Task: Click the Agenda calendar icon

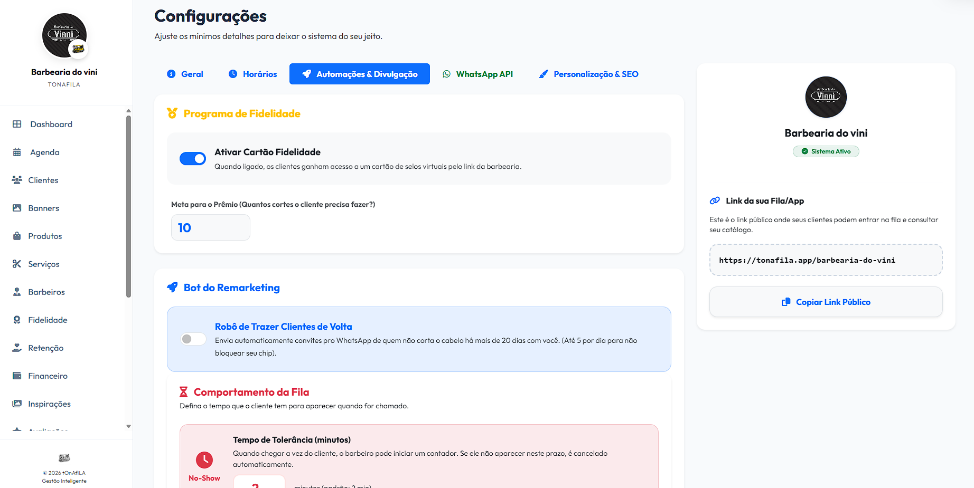Action: (x=17, y=152)
